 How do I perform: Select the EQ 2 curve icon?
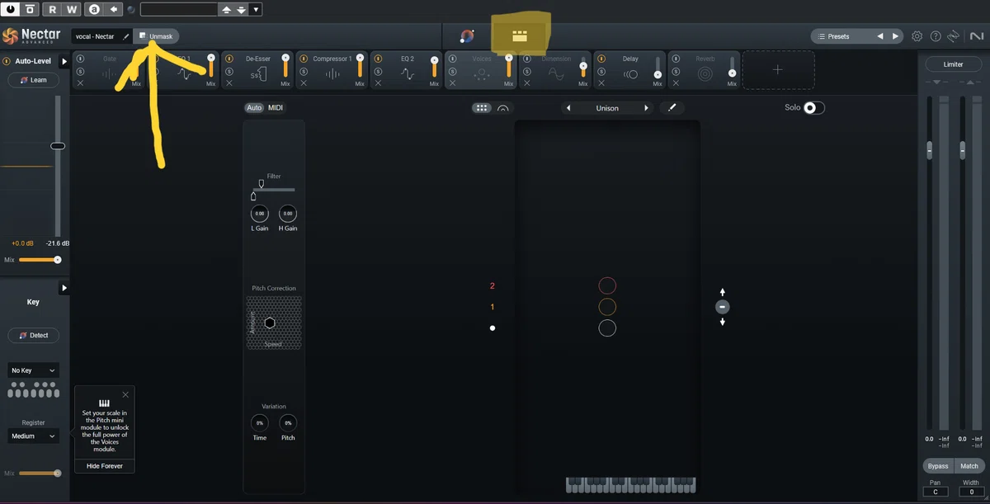coord(408,74)
